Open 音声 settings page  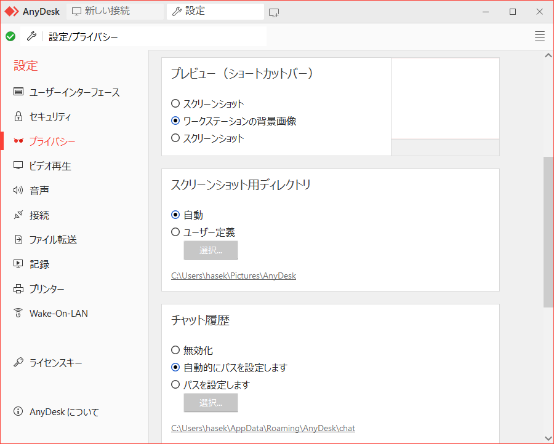coord(39,191)
